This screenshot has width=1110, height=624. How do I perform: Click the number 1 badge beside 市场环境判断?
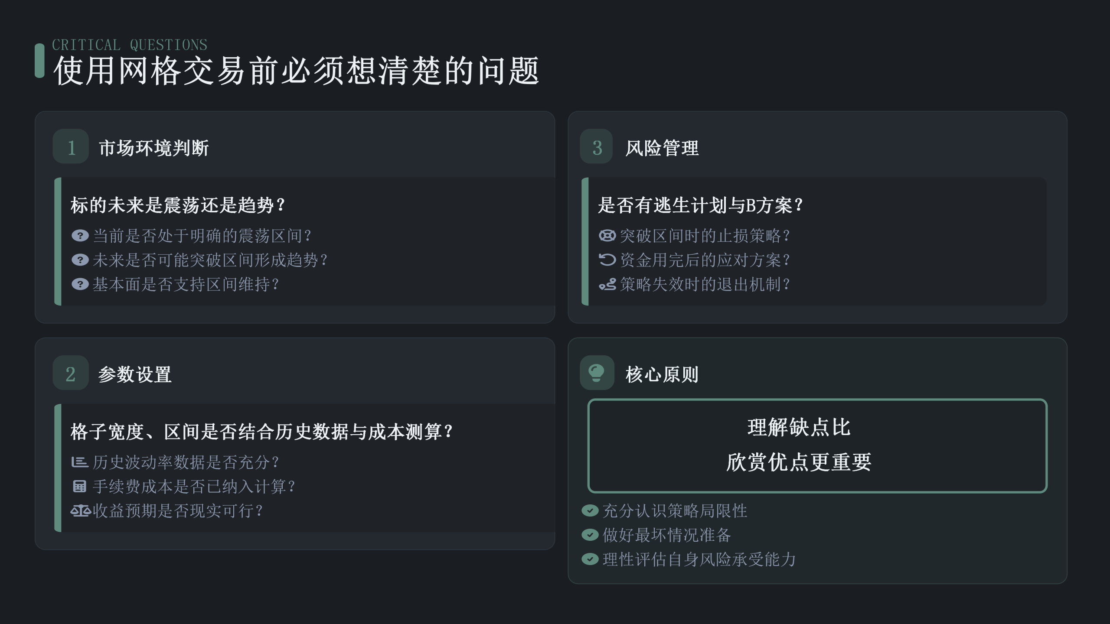tap(71, 146)
